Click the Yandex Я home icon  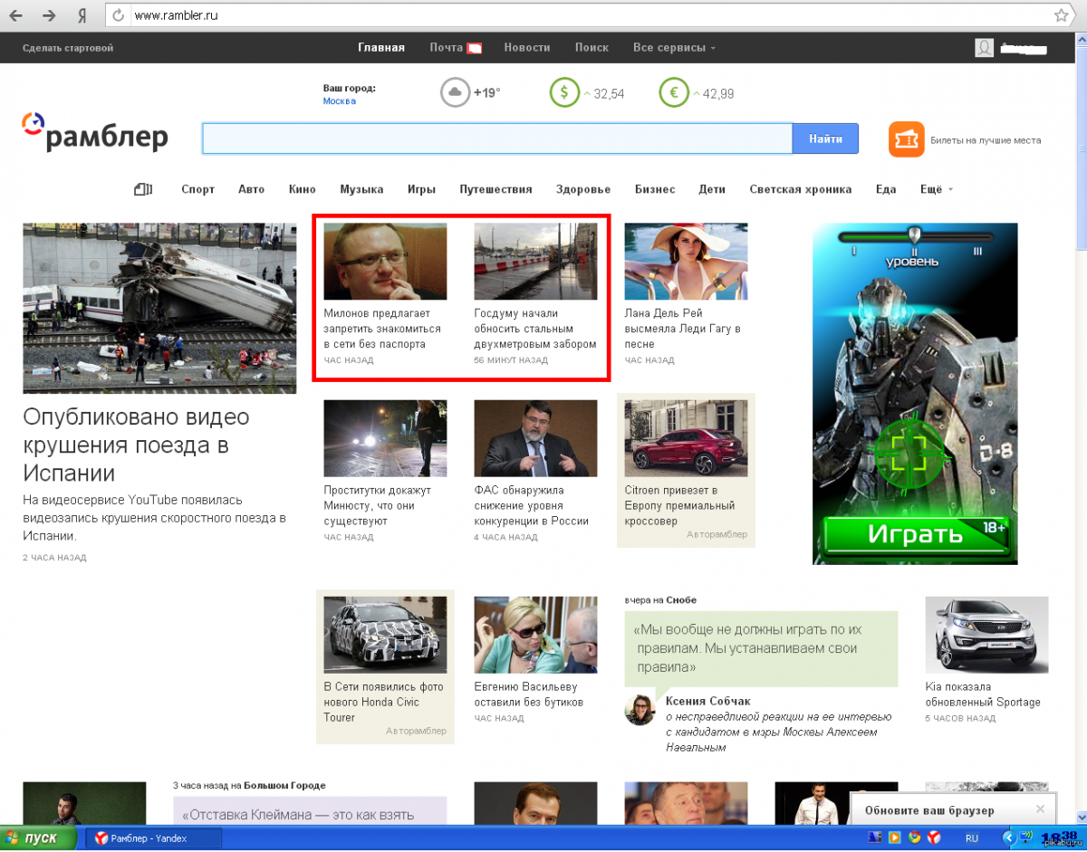tap(82, 15)
